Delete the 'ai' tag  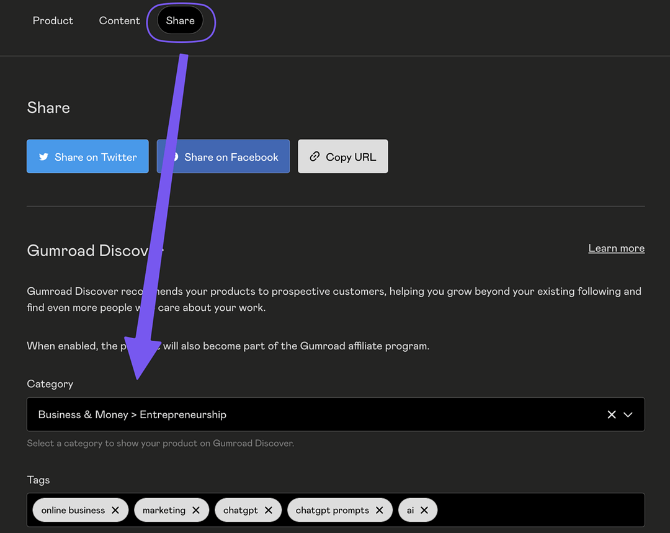click(424, 510)
